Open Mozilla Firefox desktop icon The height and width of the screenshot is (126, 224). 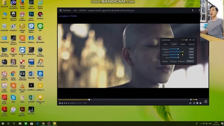pos(22,4)
